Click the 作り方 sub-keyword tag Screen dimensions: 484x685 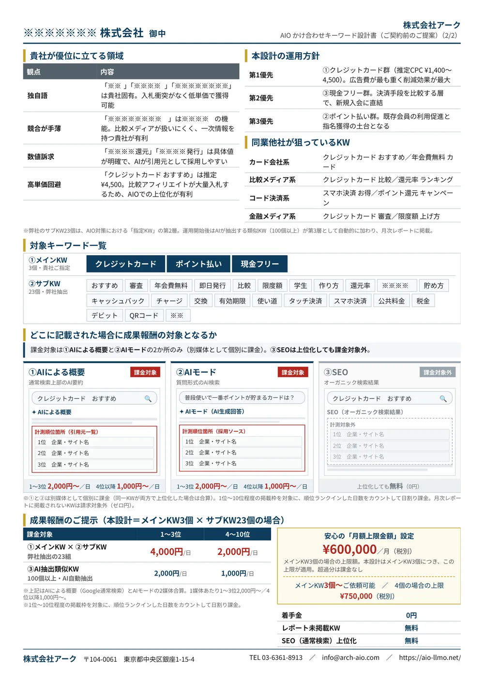(x=329, y=286)
